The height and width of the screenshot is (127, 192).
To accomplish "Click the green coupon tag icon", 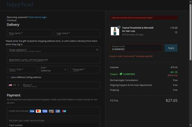I will 121,74.
